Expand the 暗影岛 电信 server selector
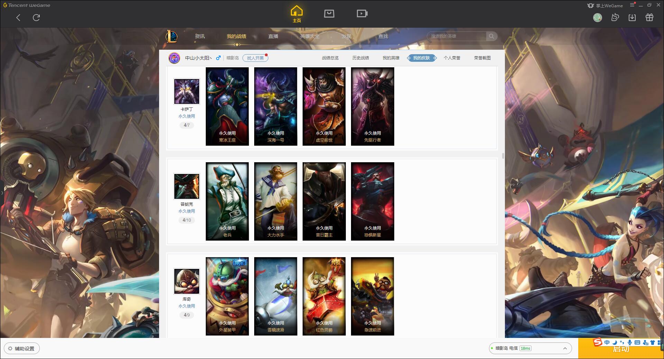Viewport: 664px width, 359px height. coord(530,348)
